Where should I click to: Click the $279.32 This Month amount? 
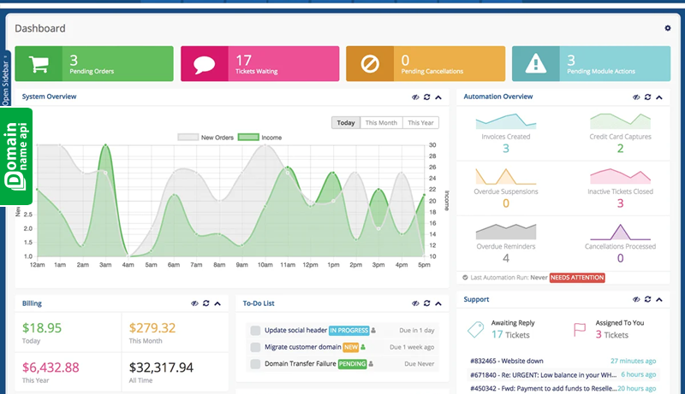tap(152, 327)
